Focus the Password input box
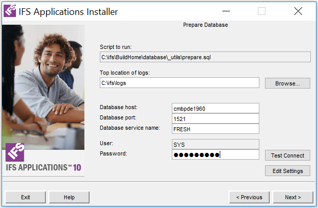This screenshot has width=318, height=208. coord(215,155)
